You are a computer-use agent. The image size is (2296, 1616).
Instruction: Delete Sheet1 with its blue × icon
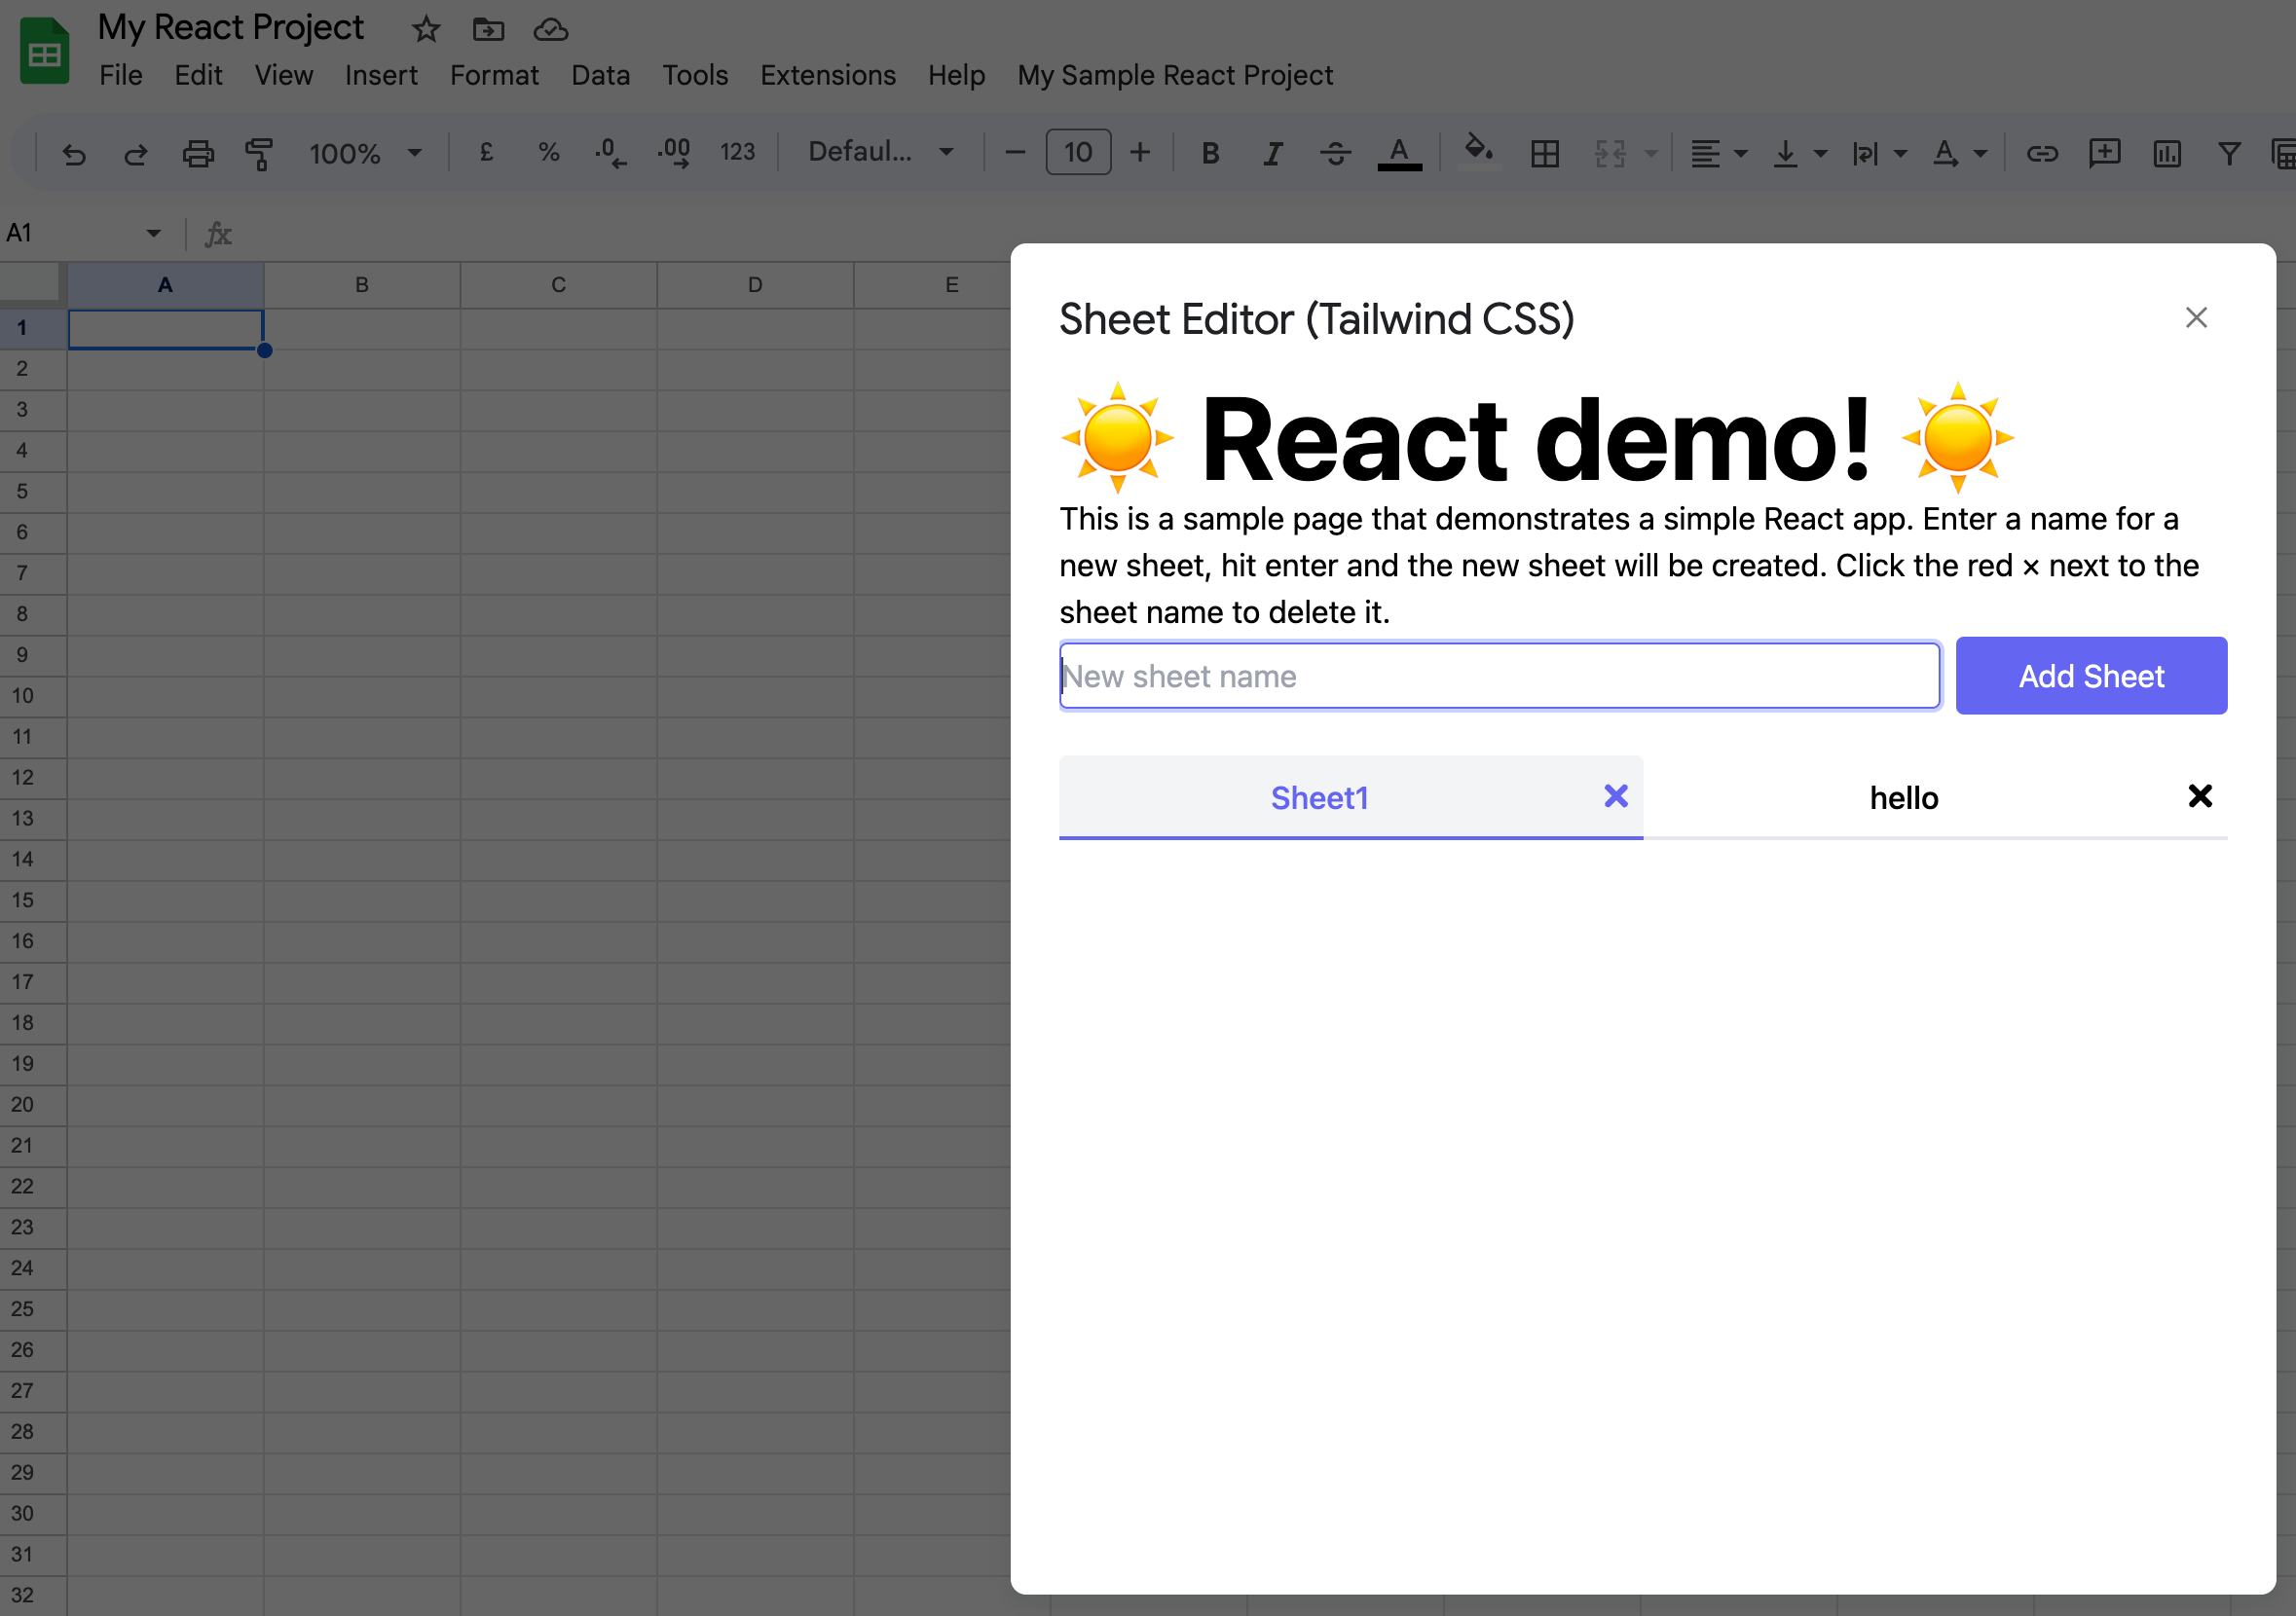tap(1615, 796)
